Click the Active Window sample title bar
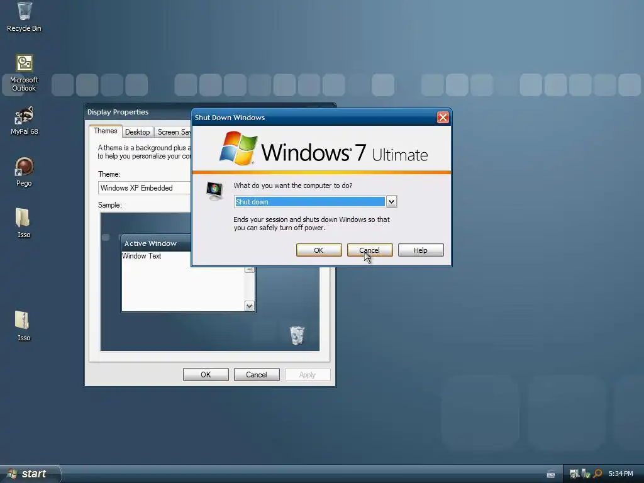 [x=156, y=243]
